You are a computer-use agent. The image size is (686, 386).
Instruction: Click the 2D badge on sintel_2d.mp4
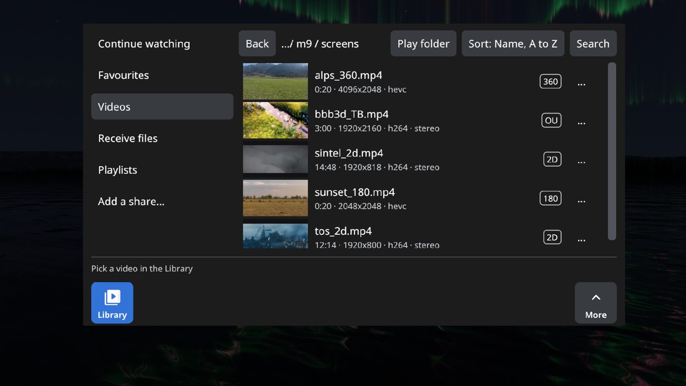pyautogui.click(x=552, y=159)
